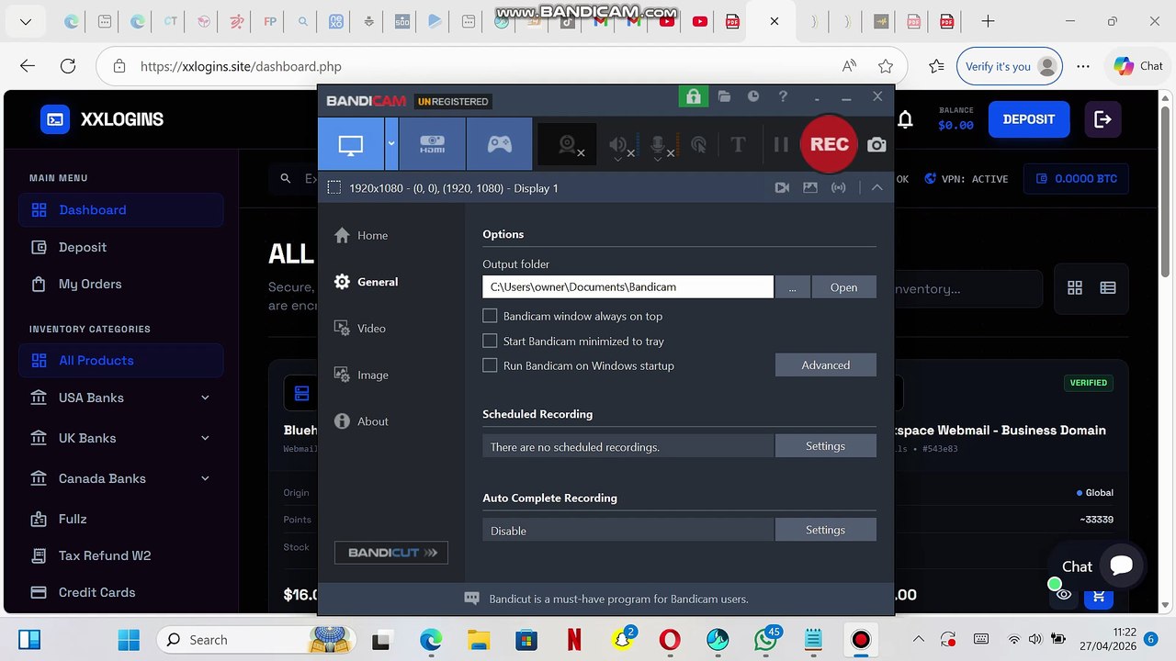
Task: Open Scheduled Recording Settings
Action: (x=826, y=445)
